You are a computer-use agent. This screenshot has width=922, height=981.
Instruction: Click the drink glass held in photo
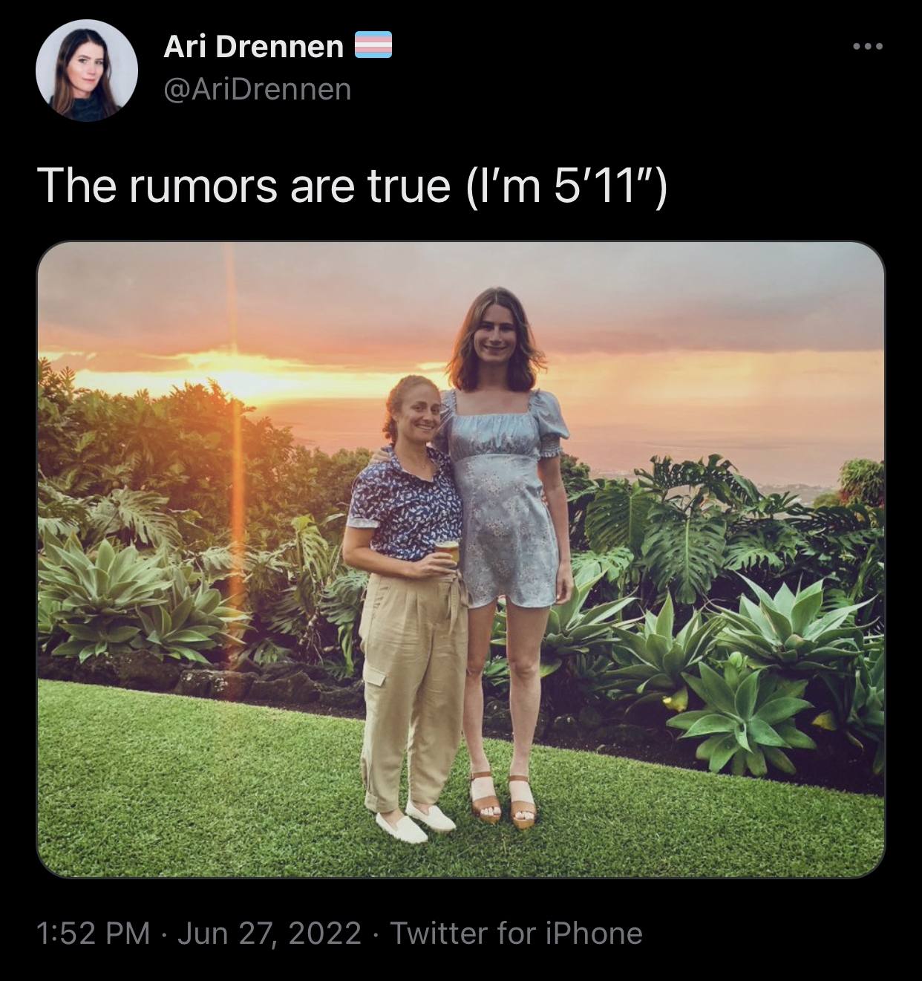[x=447, y=555]
